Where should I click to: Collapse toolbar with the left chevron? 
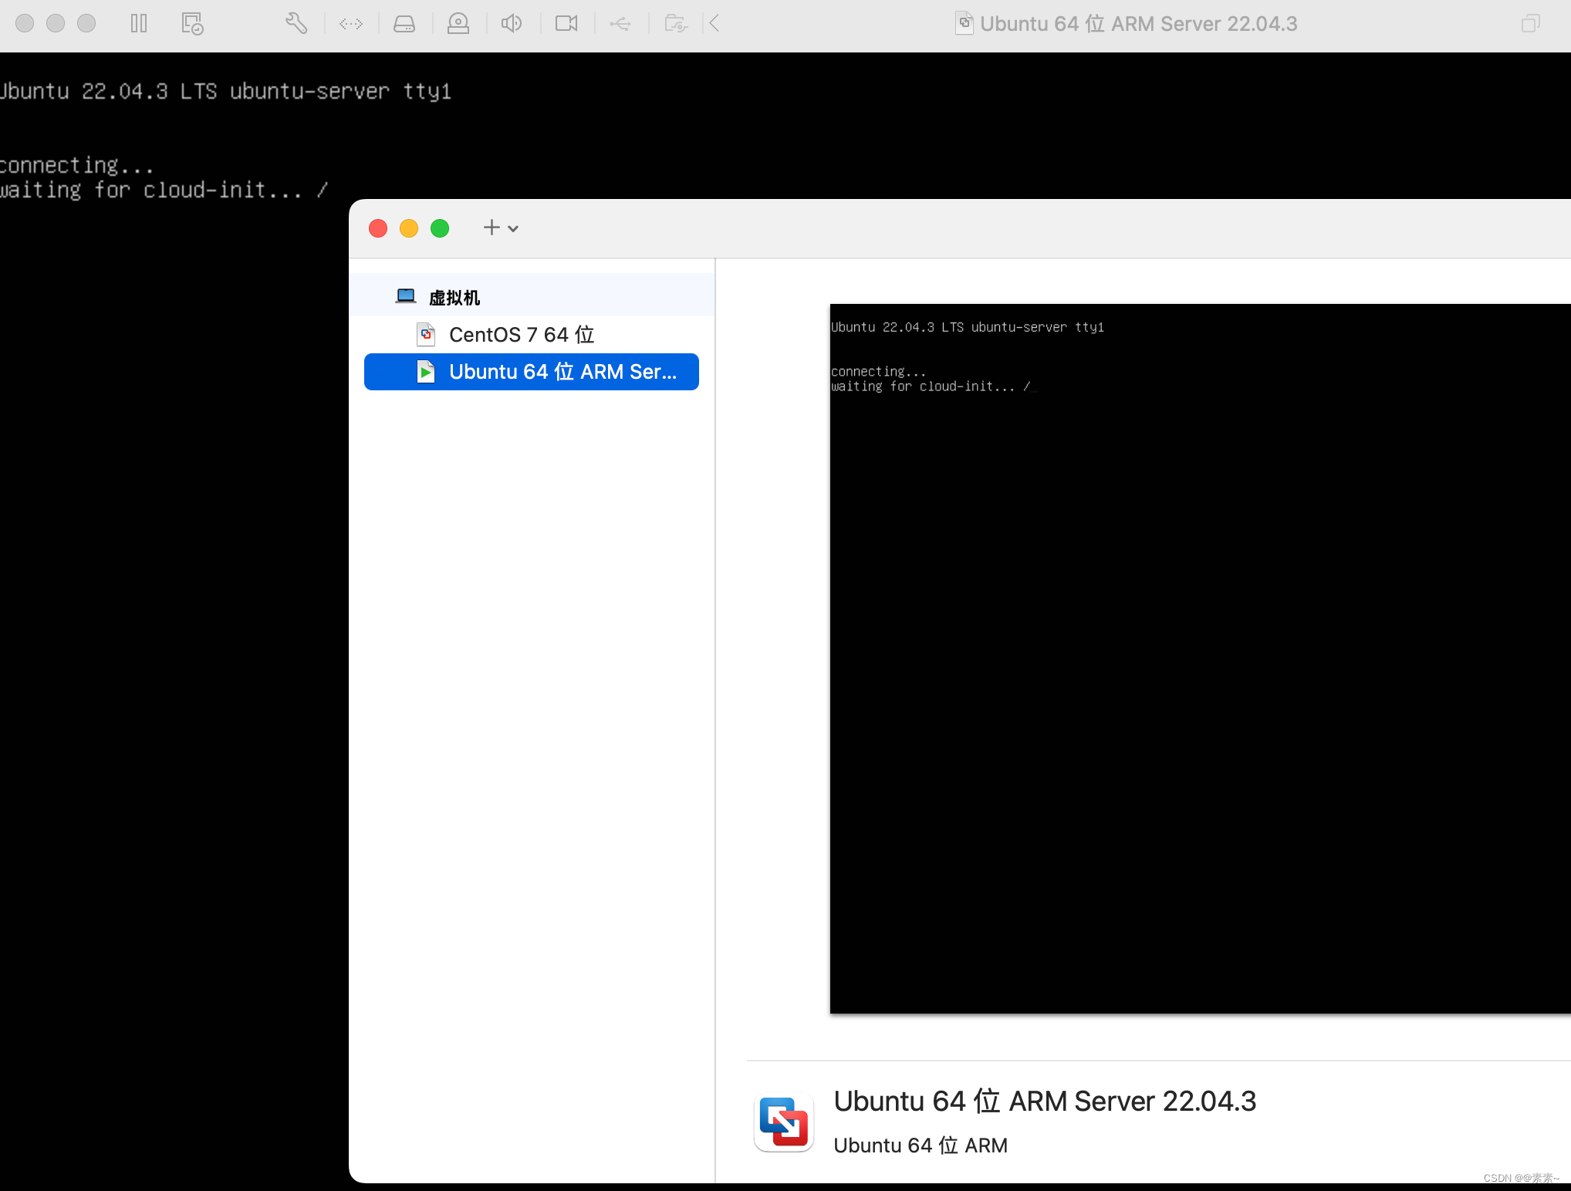pos(715,24)
